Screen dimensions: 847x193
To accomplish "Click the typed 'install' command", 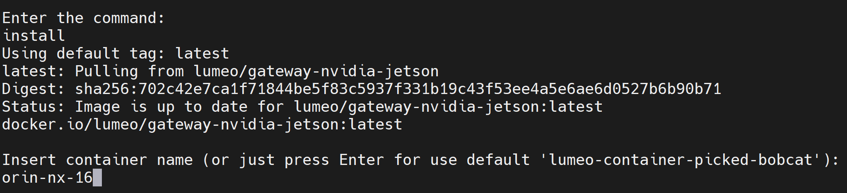I will pyautogui.click(x=34, y=36).
